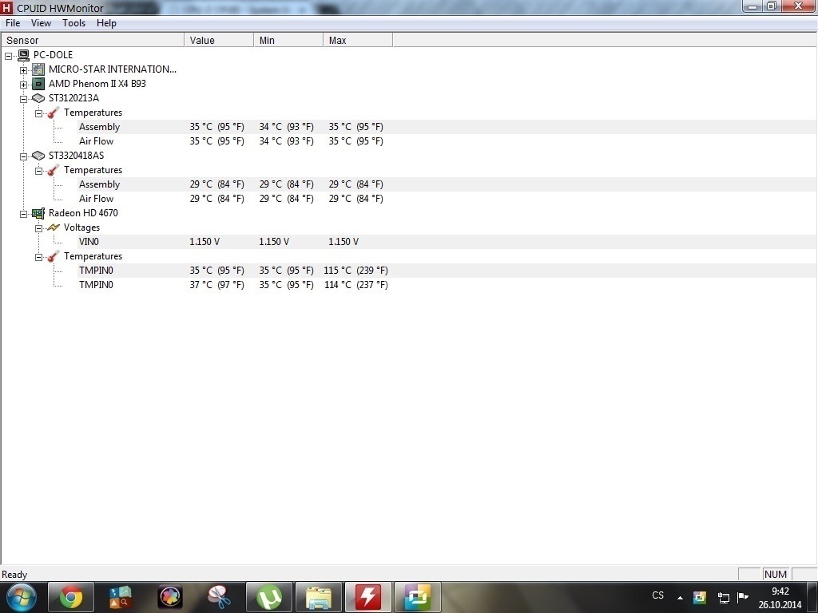Collapse the ST3320418AS drive node
The width and height of the screenshot is (818, 613).
(23, 156)
